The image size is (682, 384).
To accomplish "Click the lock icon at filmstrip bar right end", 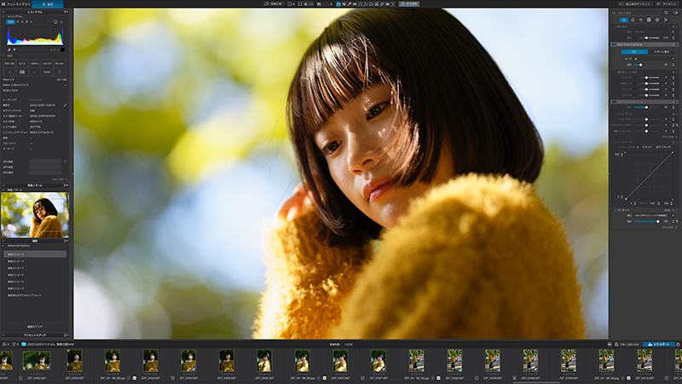I will click(678, 344).
